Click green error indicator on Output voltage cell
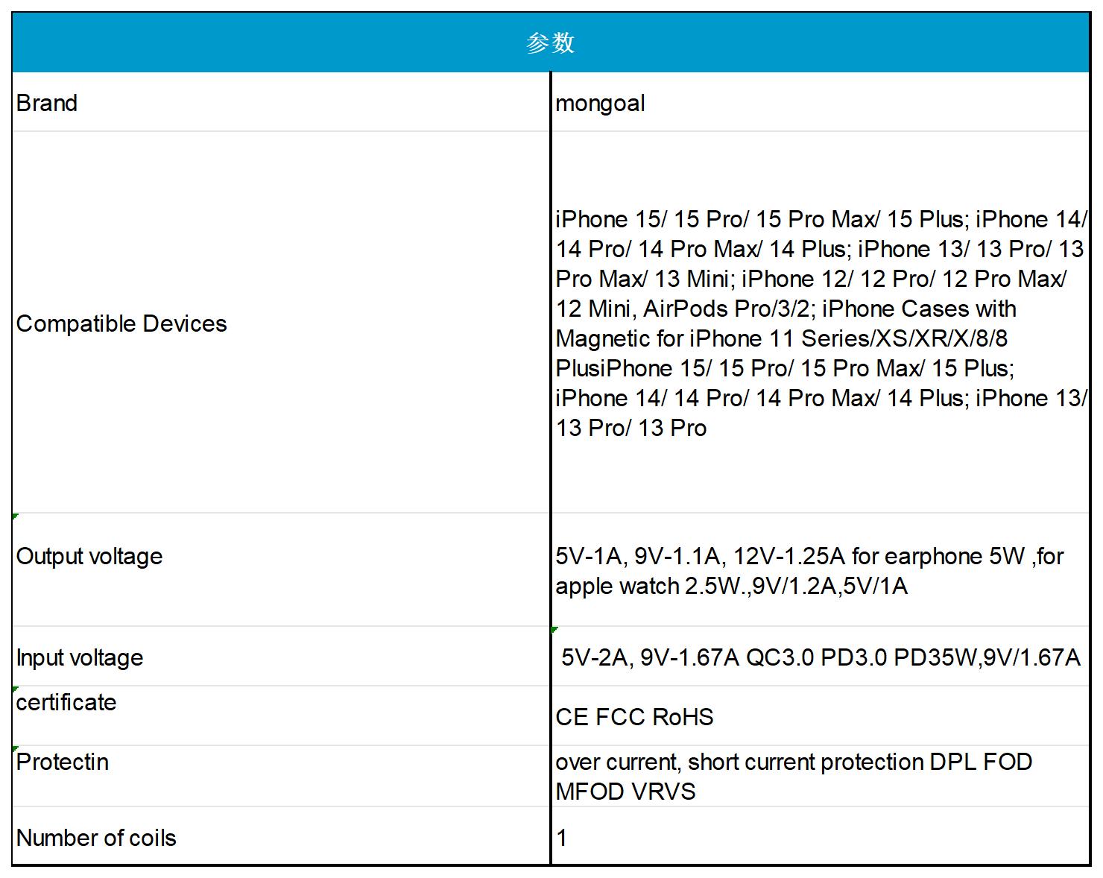Image resolution: width=1103 pixels, height=878 pixels. (x=15, y=516)
